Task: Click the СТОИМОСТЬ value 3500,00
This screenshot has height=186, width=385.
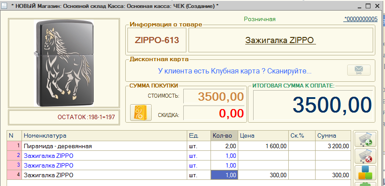Action: point(214,96)
